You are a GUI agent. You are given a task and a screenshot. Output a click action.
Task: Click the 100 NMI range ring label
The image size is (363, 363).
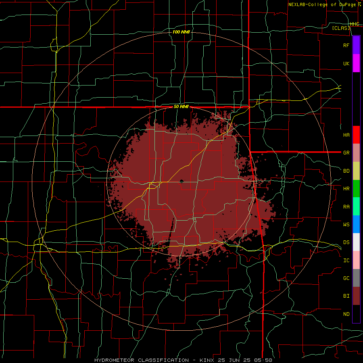[181, 32]
